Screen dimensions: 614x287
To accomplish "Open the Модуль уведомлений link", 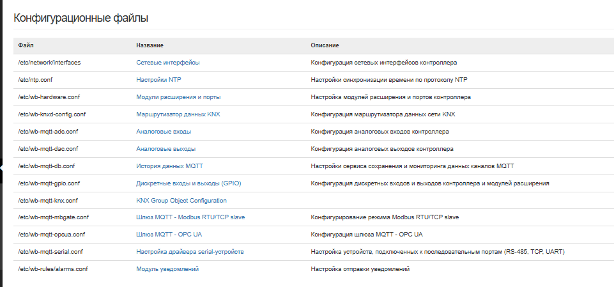I will tap(167, 269).
